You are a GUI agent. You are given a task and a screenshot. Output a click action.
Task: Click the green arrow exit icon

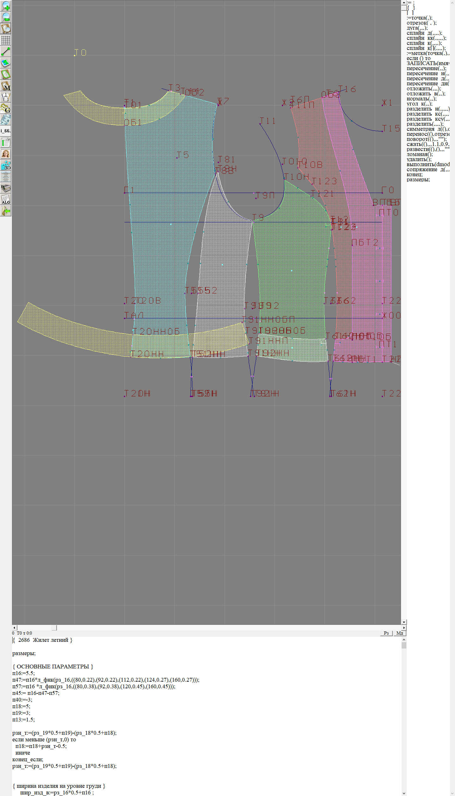click(6, 211)
